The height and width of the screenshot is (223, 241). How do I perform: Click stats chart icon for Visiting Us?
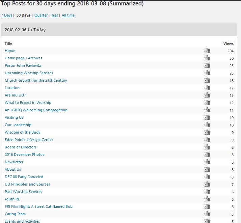[x=207, y=117]
